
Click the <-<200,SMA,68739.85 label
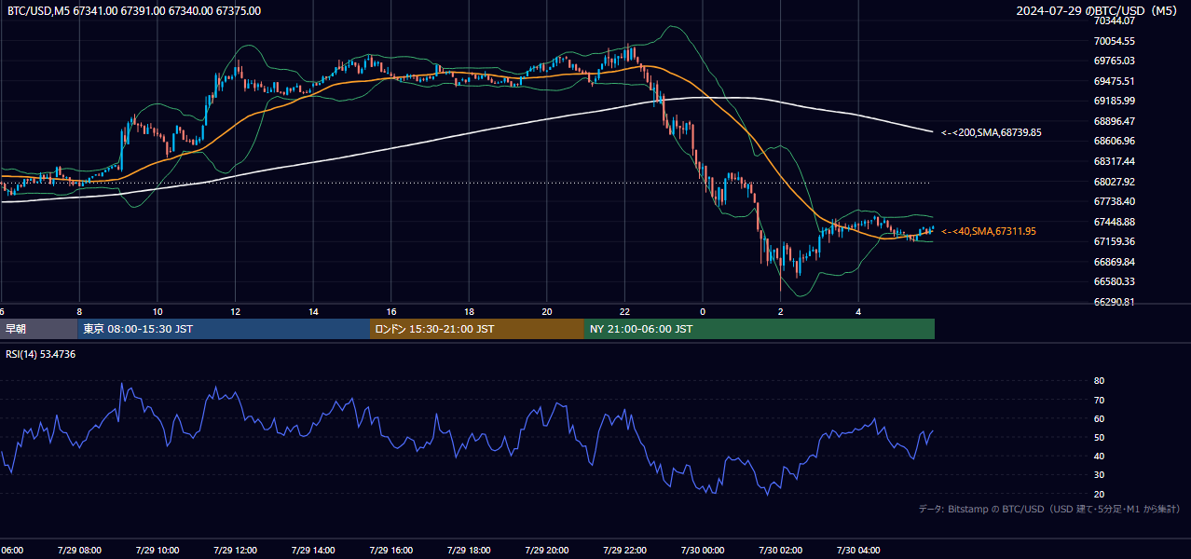[992, 133]
